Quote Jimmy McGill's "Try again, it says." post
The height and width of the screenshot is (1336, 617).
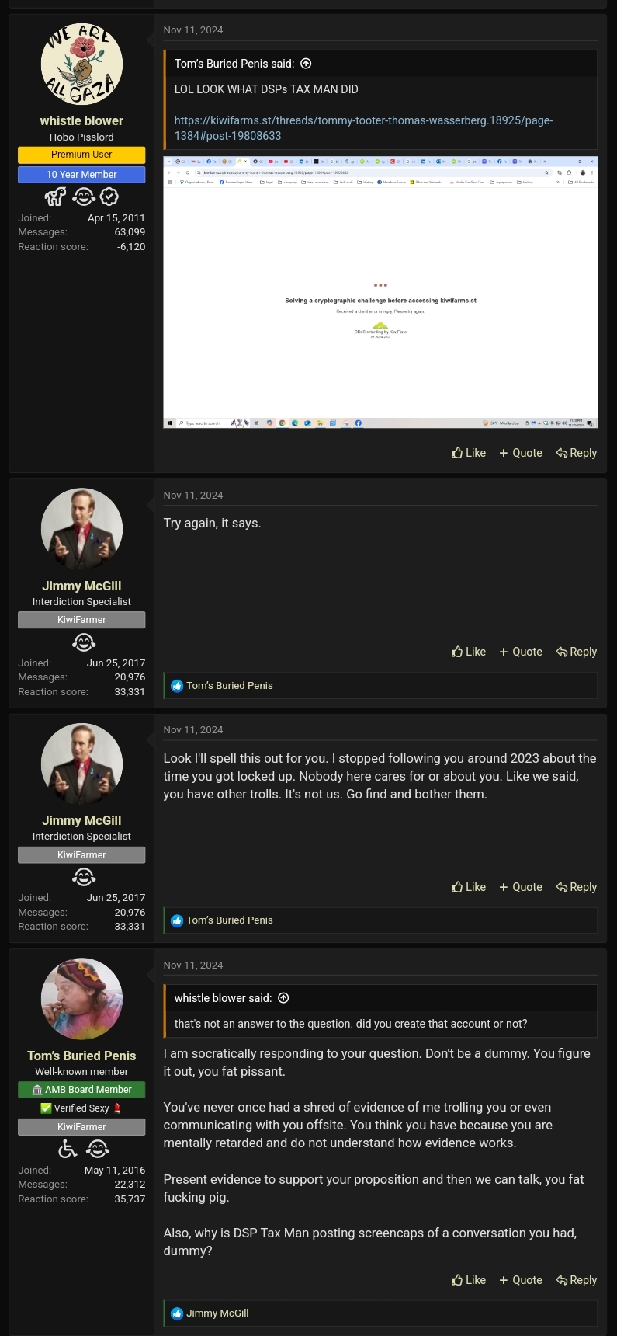521,652
